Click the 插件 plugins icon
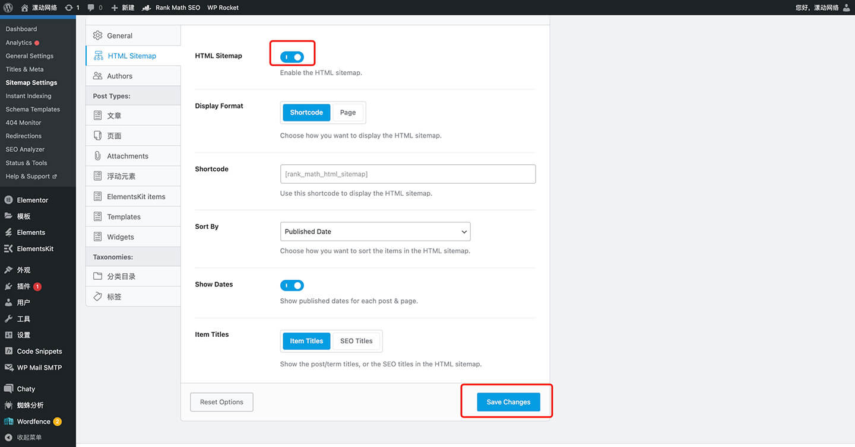Image resolution: width=855 pixels, height=447 pixels. 8,286
